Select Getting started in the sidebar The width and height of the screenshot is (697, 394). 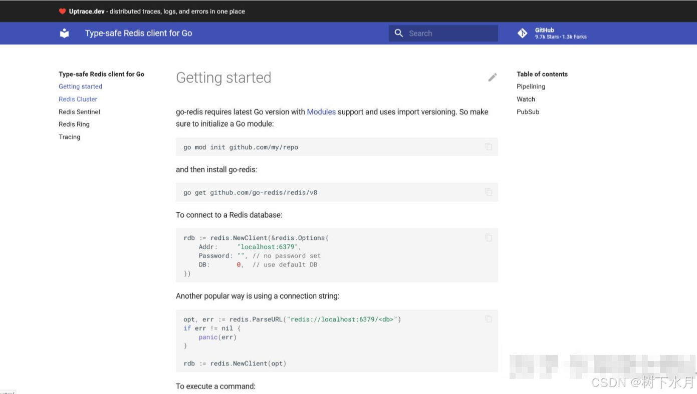pos(80,87)
